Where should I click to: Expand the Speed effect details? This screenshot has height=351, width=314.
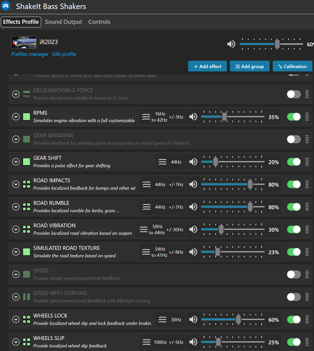(16, 274)
